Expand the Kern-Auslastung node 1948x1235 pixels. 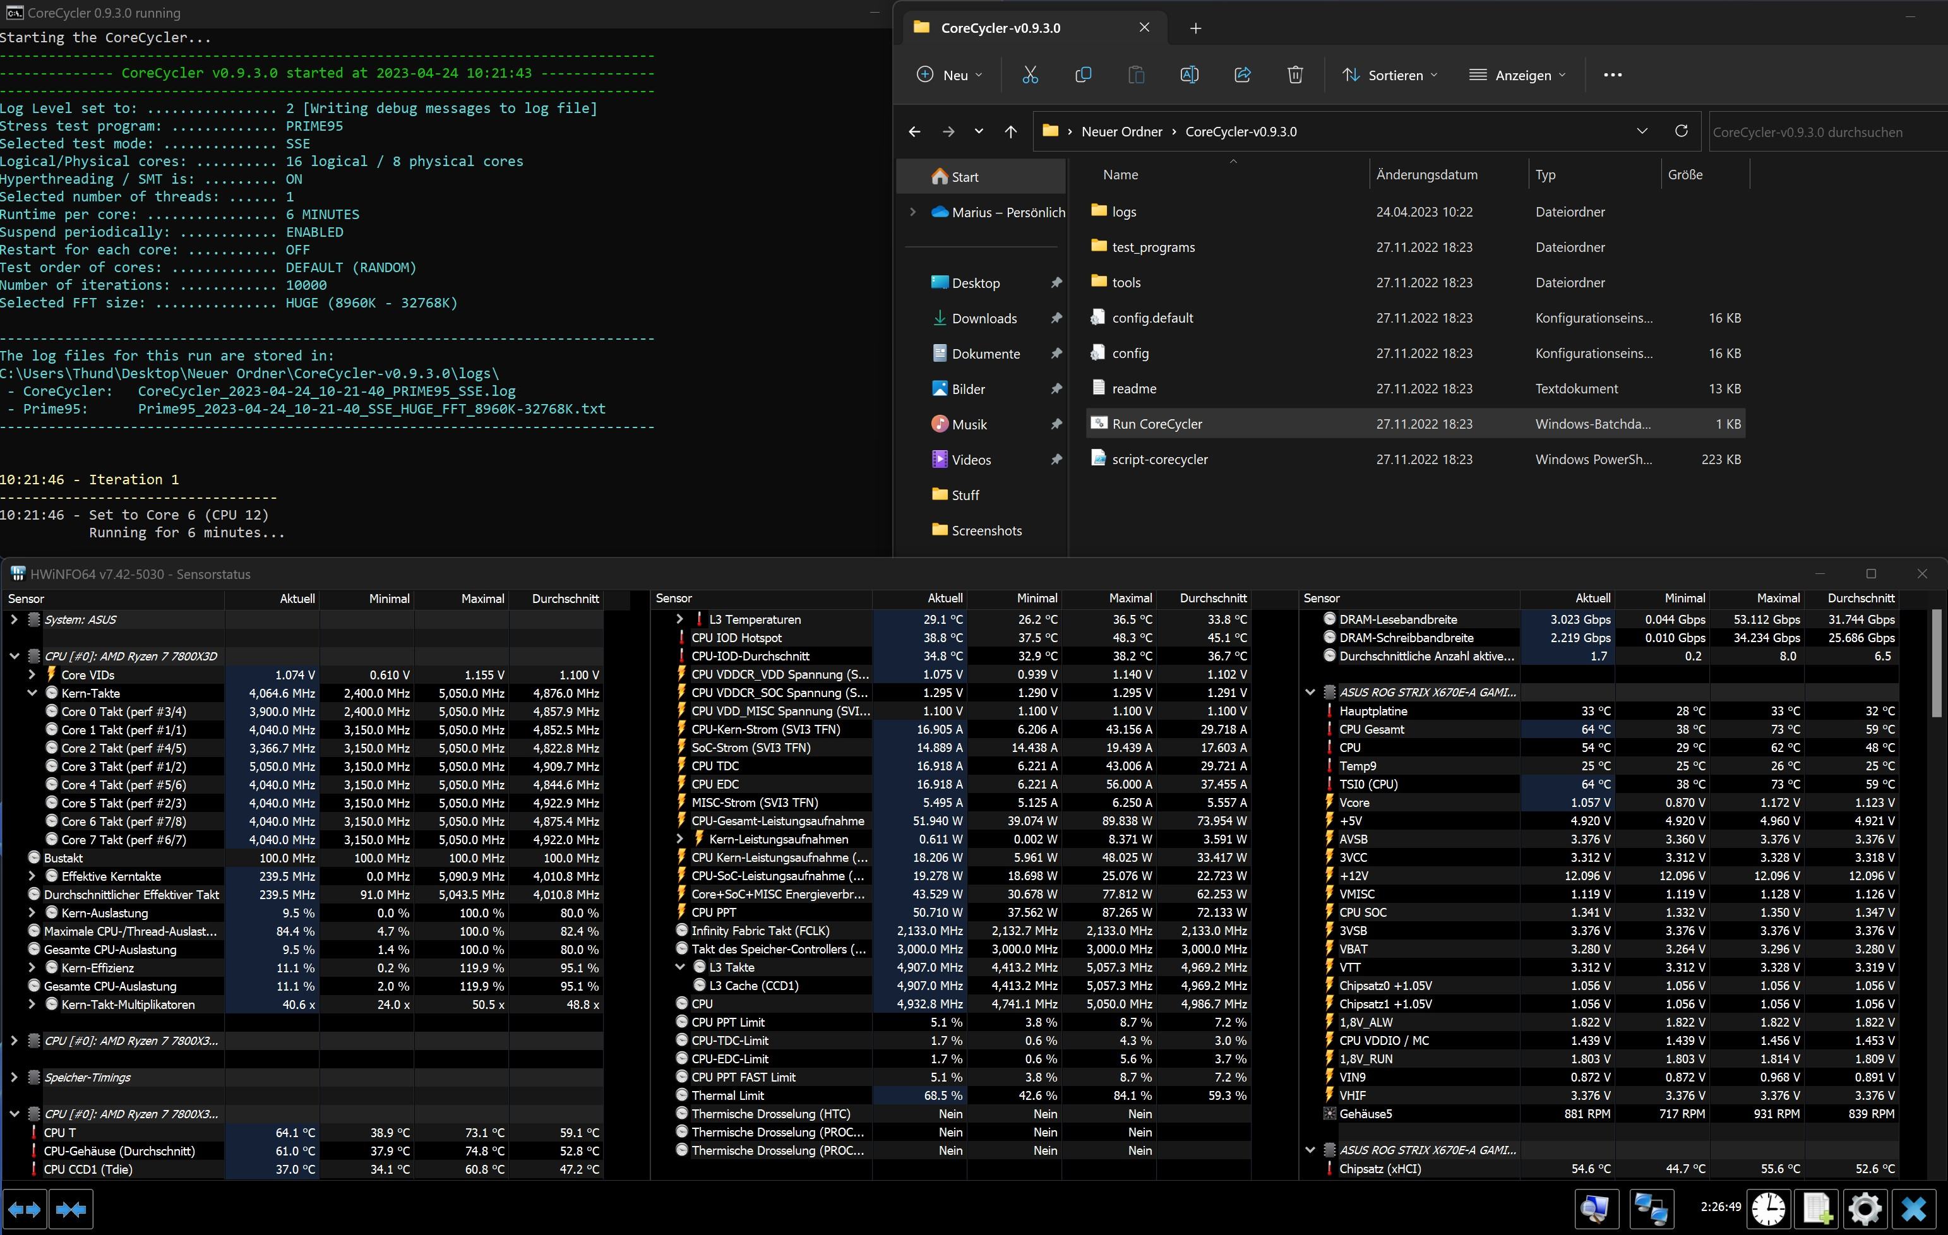32,912
